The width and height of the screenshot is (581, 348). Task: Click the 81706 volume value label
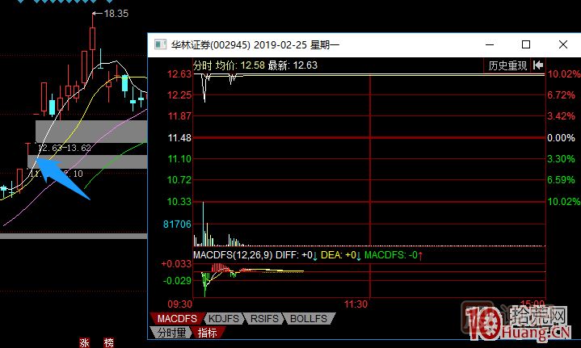[177, 224]
